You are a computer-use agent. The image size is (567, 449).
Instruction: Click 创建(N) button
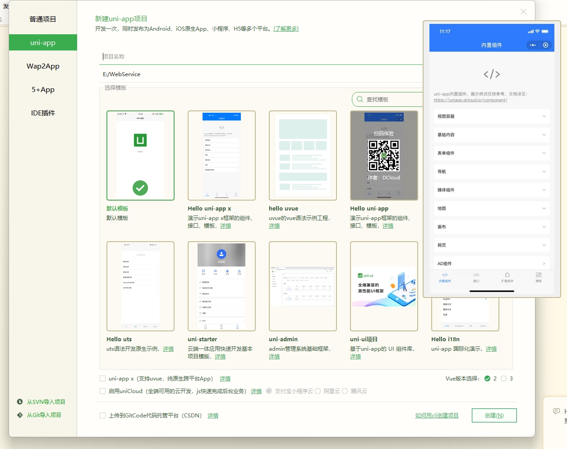(x=494, y=416)
